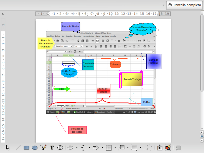Open the Navigation circle button
This screenshot has height=153, width=204.
(202, 136)
